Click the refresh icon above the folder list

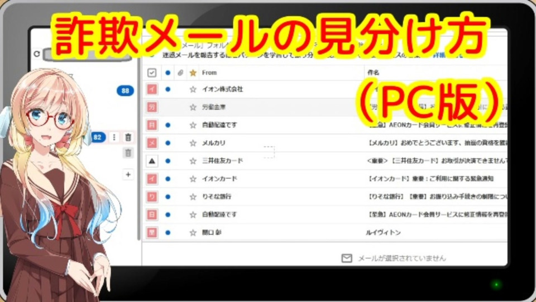click(37, 54)
